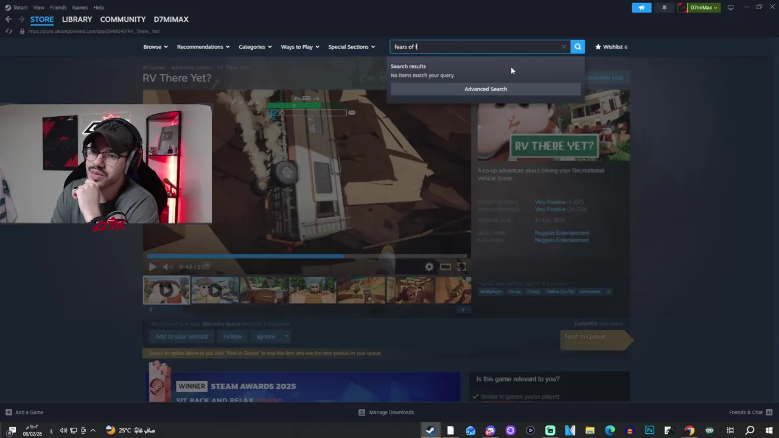This screenshot has height=438, width=779.
Task: Open the Windows Start button
Action: coord(769,430)
